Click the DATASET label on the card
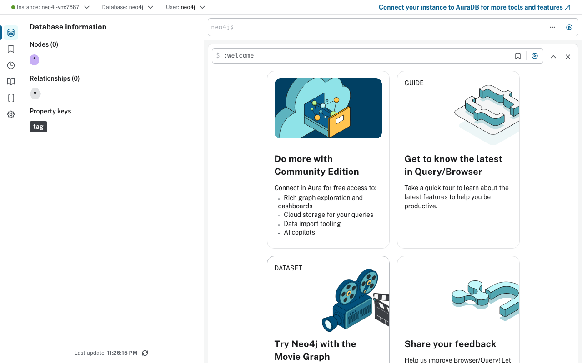Screen dimensions: 582x363 click(288, 268)
